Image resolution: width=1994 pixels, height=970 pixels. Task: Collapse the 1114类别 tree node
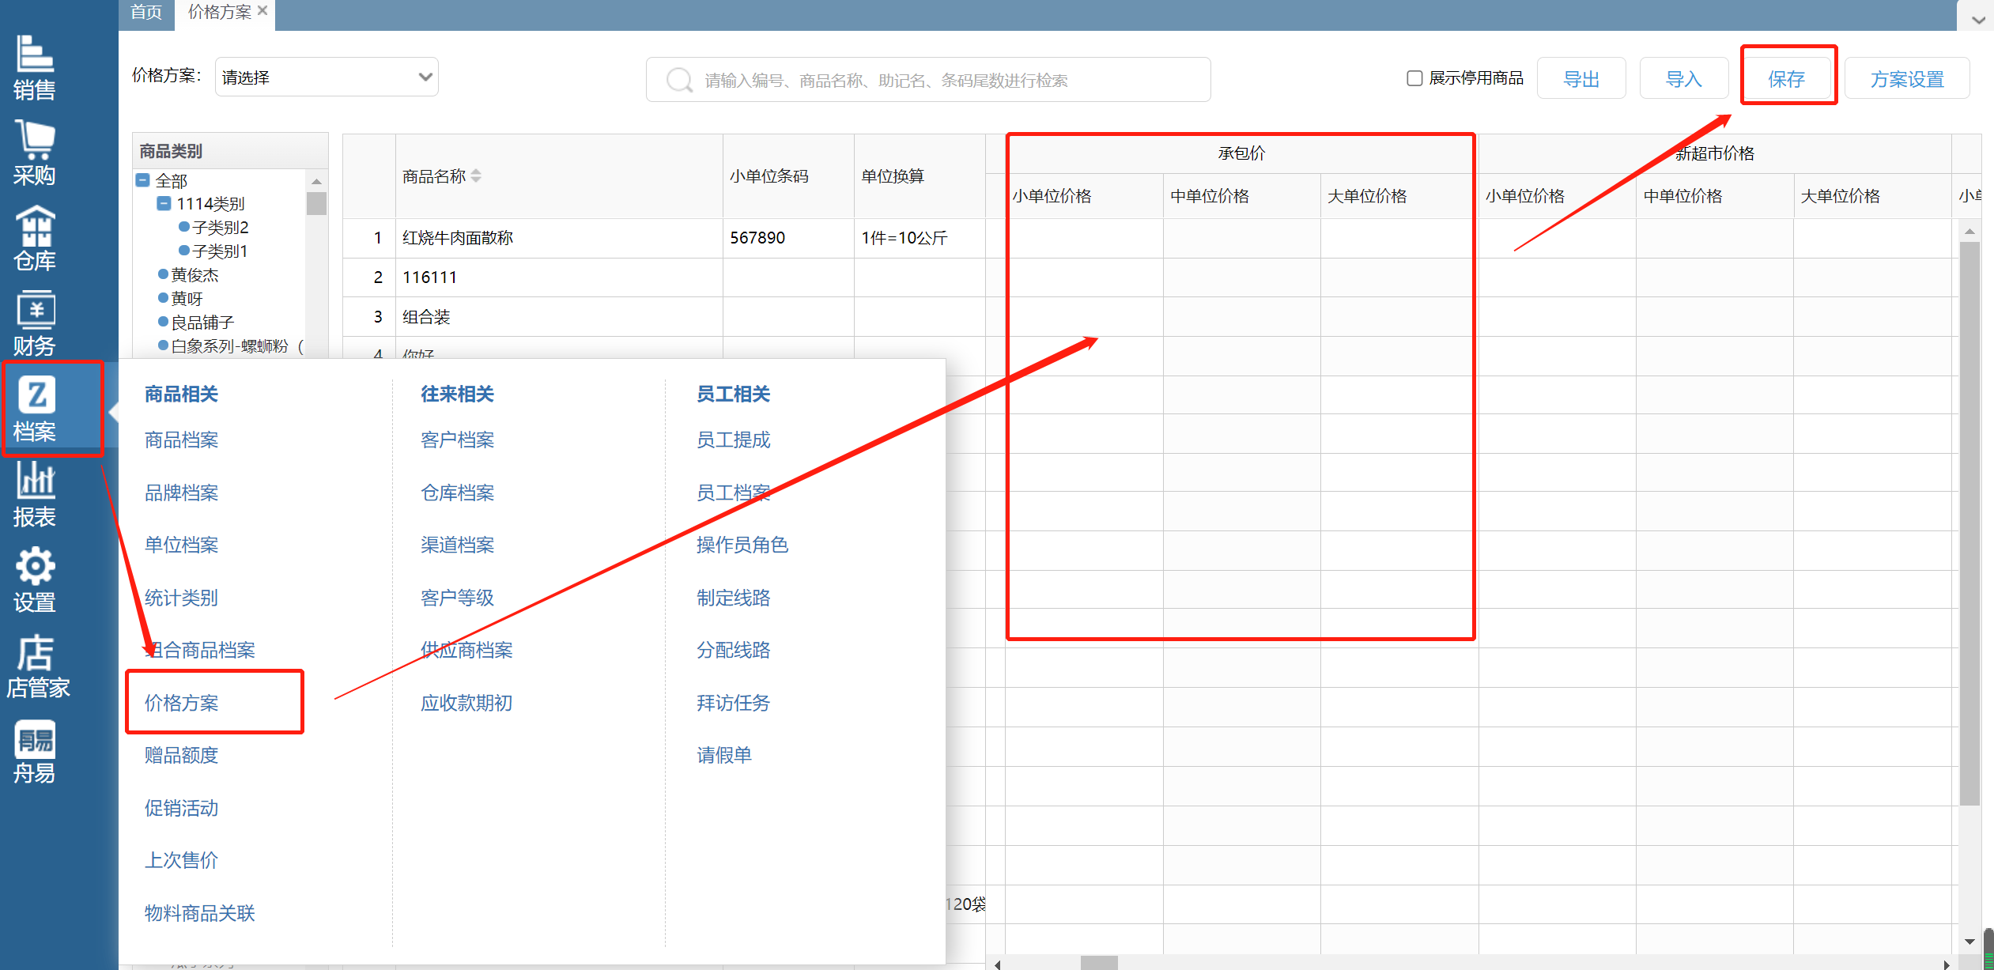point(164,204)
